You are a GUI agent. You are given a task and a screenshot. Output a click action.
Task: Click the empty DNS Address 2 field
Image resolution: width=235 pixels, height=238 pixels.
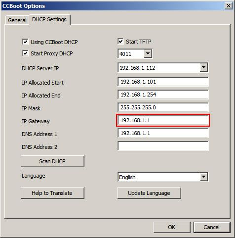(163, 146)
